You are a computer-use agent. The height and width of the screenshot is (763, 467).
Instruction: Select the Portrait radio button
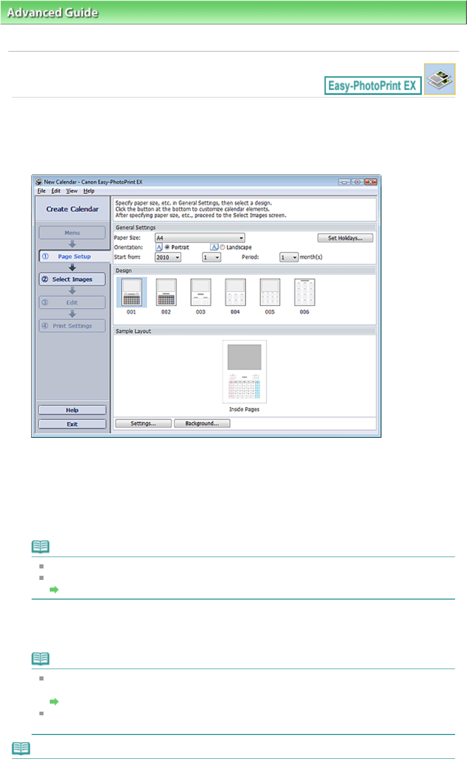[x=167, y=247]
